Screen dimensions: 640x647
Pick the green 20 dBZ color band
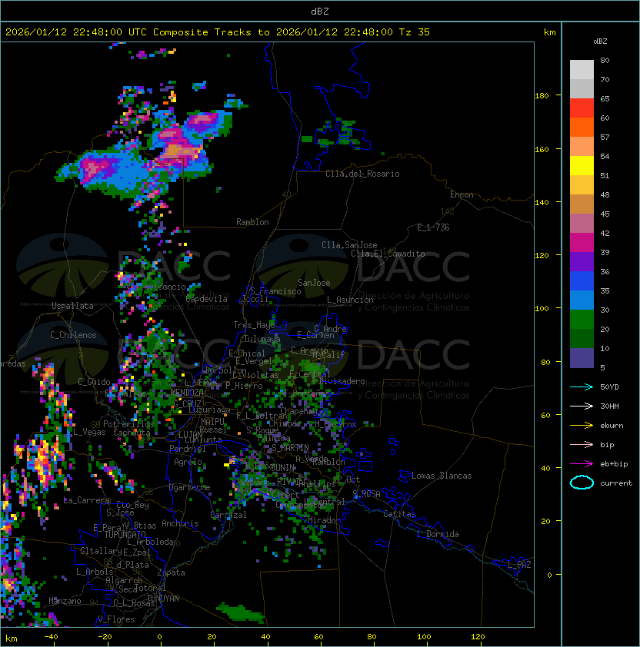(x=582, y=320)
